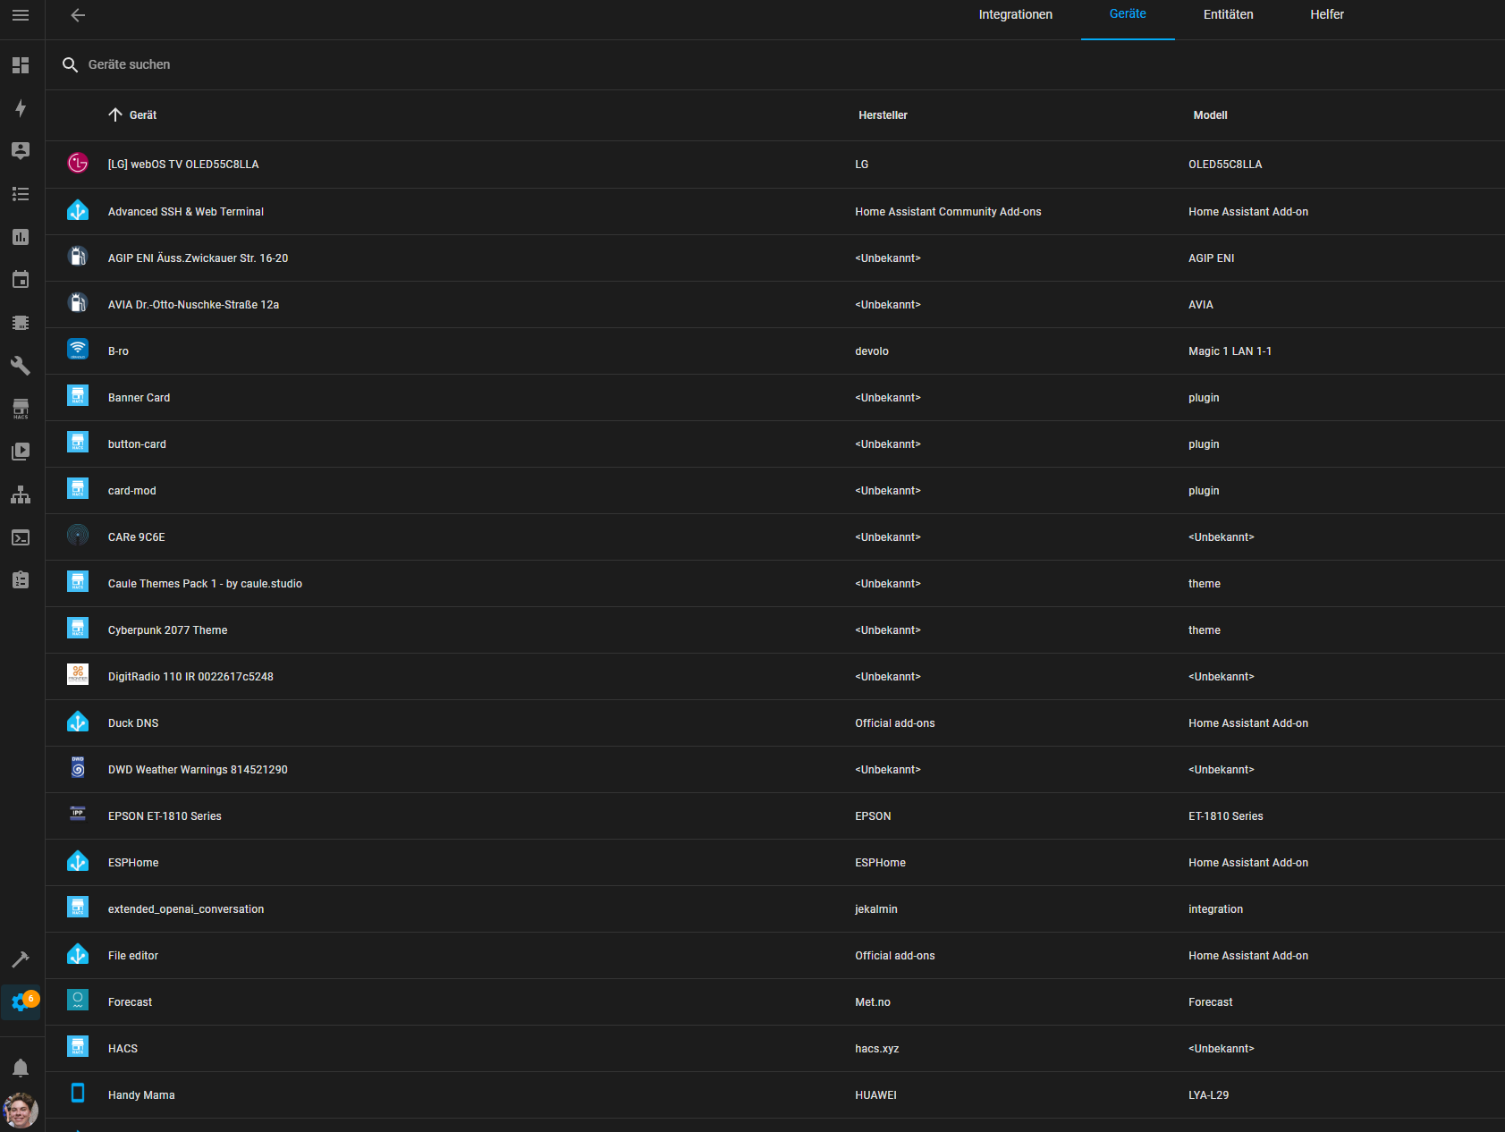Viewport: 1505px width, 1132px height.
Task: Open the Media browser sidebar icon
Action: click(21, 452)
